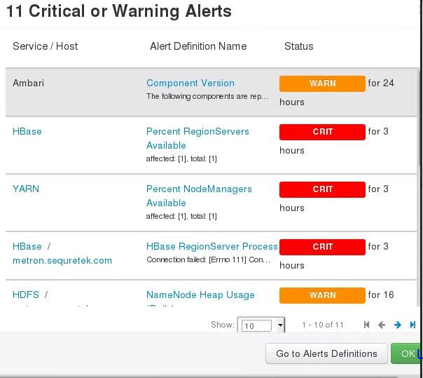Open metron.sequretek.com host link
Screen dimensions: 423x378
(x=62, y=260)
